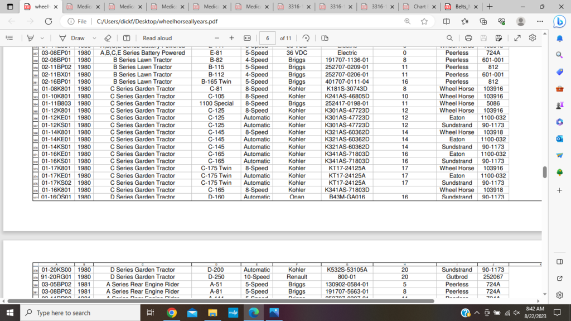Click the Find in PDF magnifier icon

[x=449, y=38]
